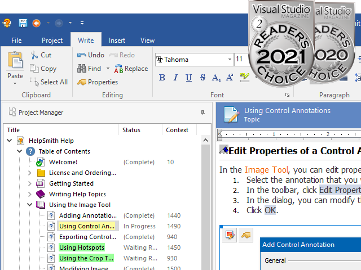
Task: Collapse the Table of Contents node
Action: pos(20,151)
